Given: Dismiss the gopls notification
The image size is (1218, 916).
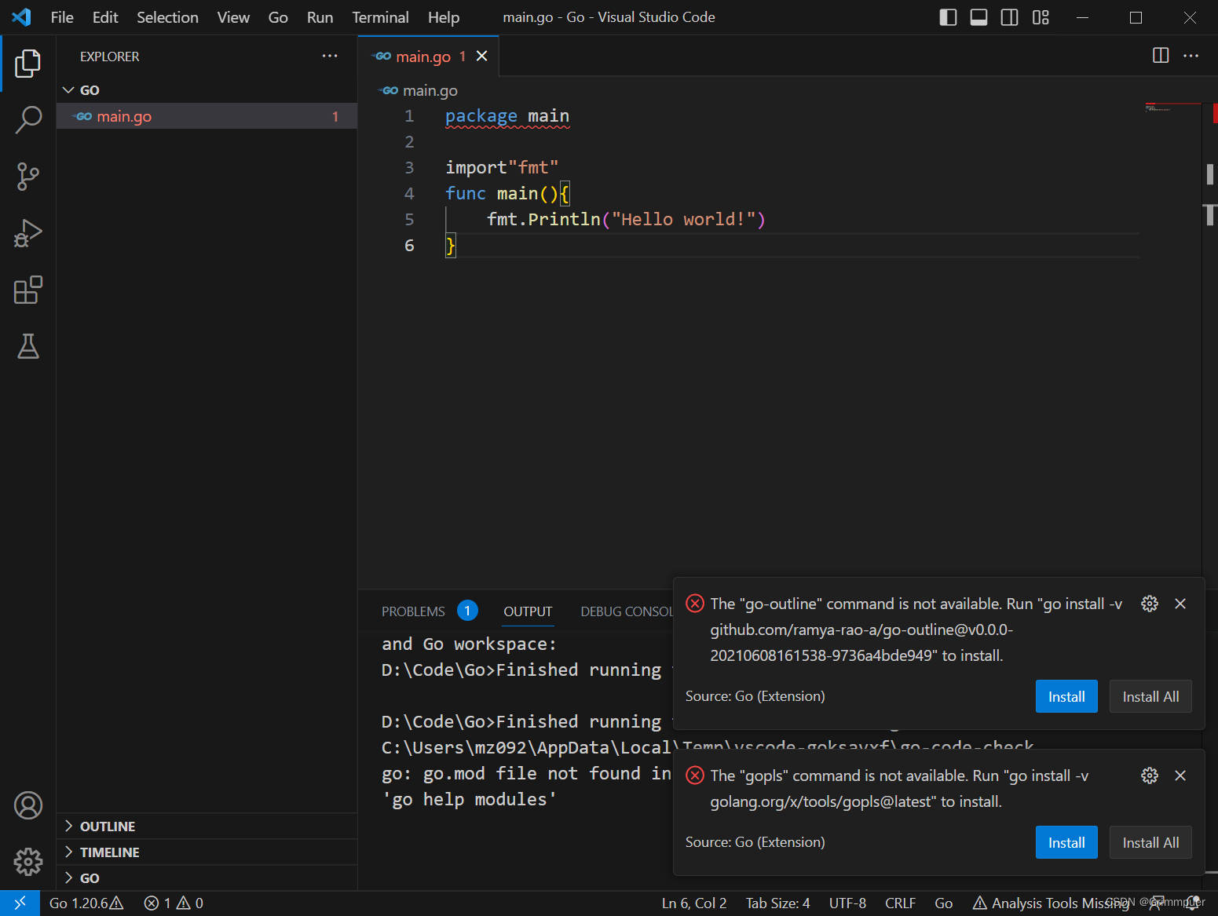Looking at the screenshot, I should [x=1180, y=775].
